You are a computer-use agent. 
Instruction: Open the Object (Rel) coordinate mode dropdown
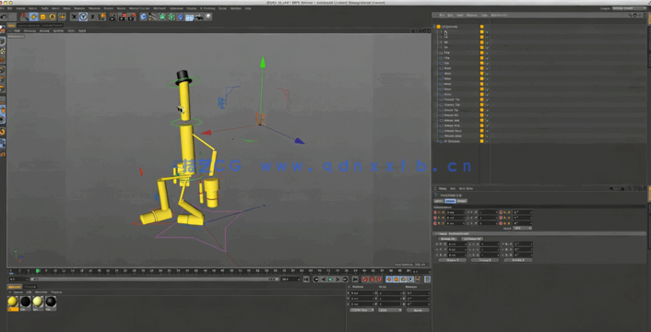(x=361, y=310)
